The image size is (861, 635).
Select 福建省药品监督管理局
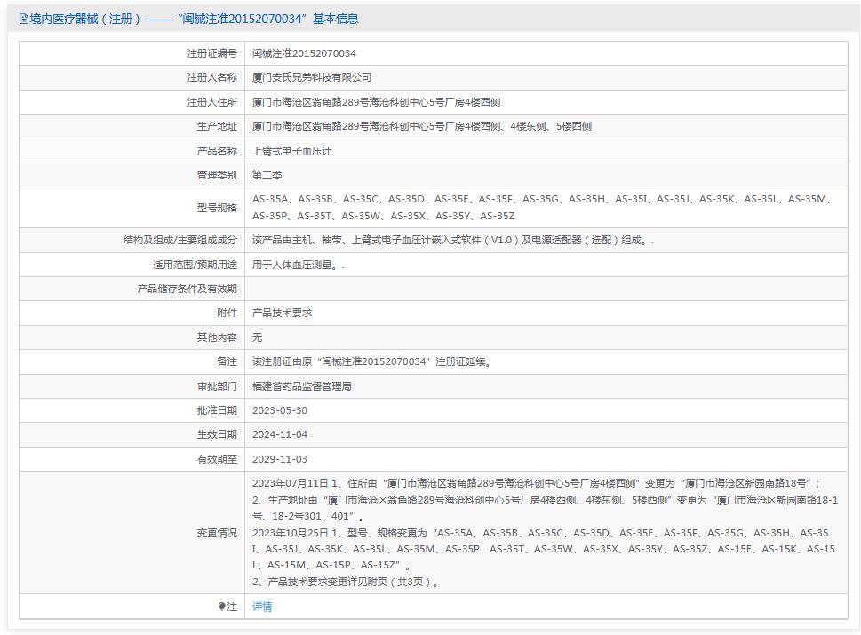[301, 386]
